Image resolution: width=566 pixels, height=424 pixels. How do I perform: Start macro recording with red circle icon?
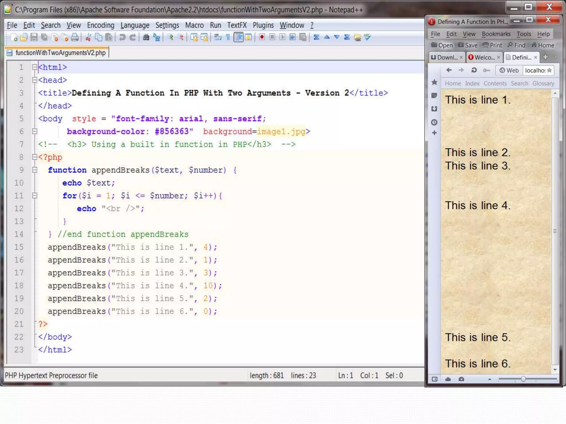(262, 37)
